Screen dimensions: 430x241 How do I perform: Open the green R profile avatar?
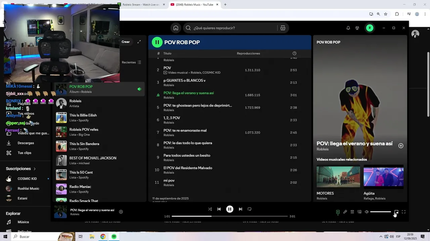[370, 28]
